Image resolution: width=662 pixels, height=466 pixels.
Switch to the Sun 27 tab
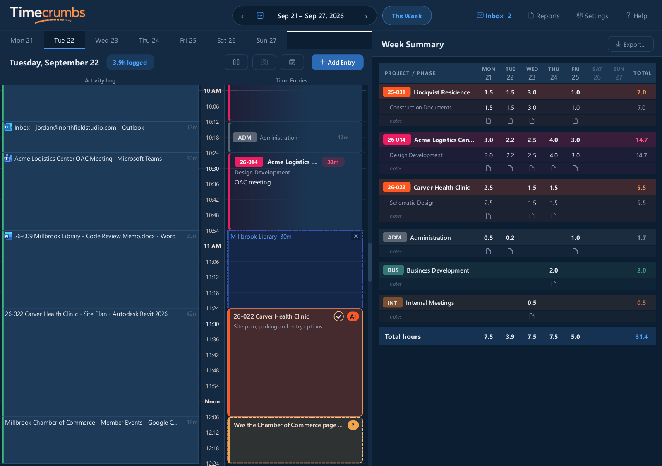point(266,40)
